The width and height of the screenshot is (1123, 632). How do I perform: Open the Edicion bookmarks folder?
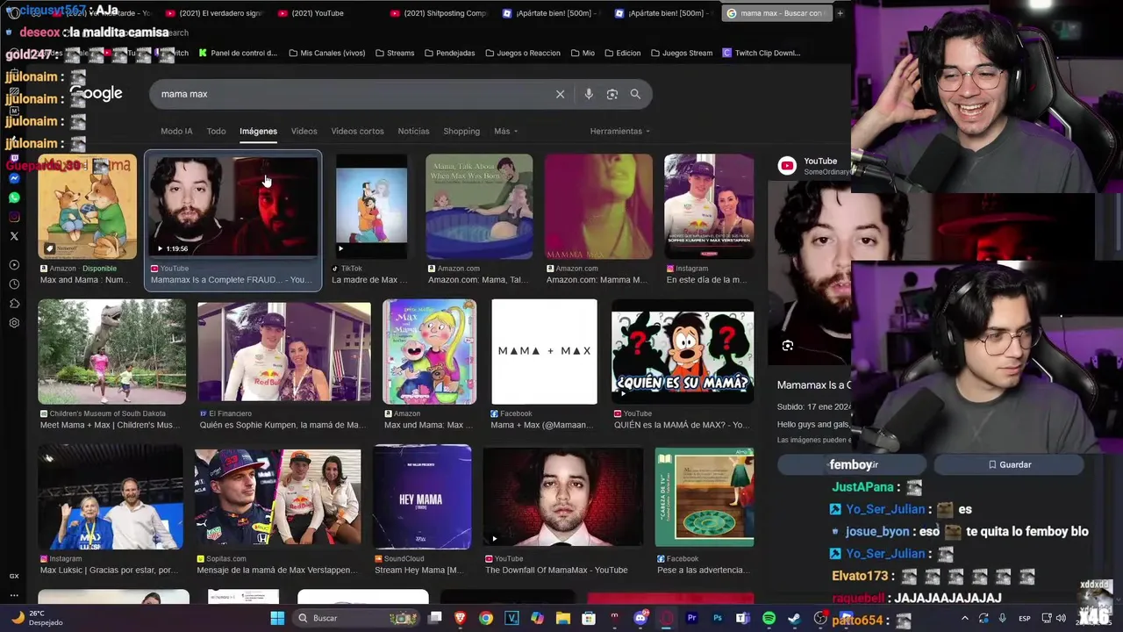[622, 53]
